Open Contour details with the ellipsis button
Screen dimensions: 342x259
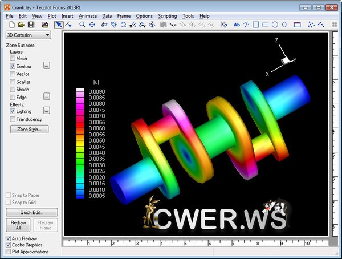point(46,66)
